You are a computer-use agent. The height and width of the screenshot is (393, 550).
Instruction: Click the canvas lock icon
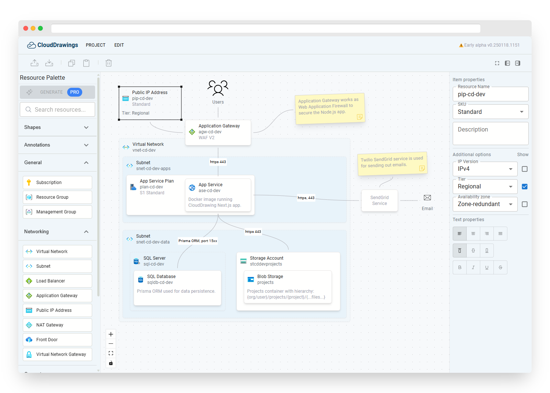pyautogui.click(x=111, y=363)
